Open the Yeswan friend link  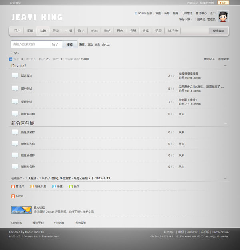tap(59, 223)
